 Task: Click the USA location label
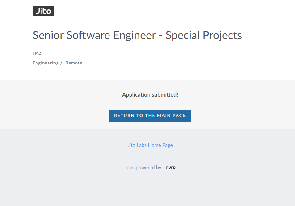[37, 54]
